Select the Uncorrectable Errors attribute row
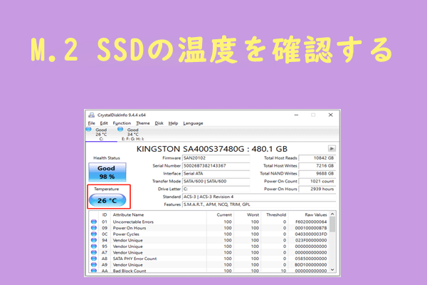This screenshot has width=427, height=285. click(x=209, y=222)
